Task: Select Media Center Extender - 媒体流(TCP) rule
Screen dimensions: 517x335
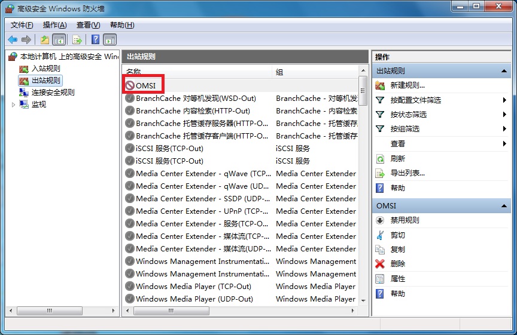Action: pyautogui.click(x=203, y=236)
